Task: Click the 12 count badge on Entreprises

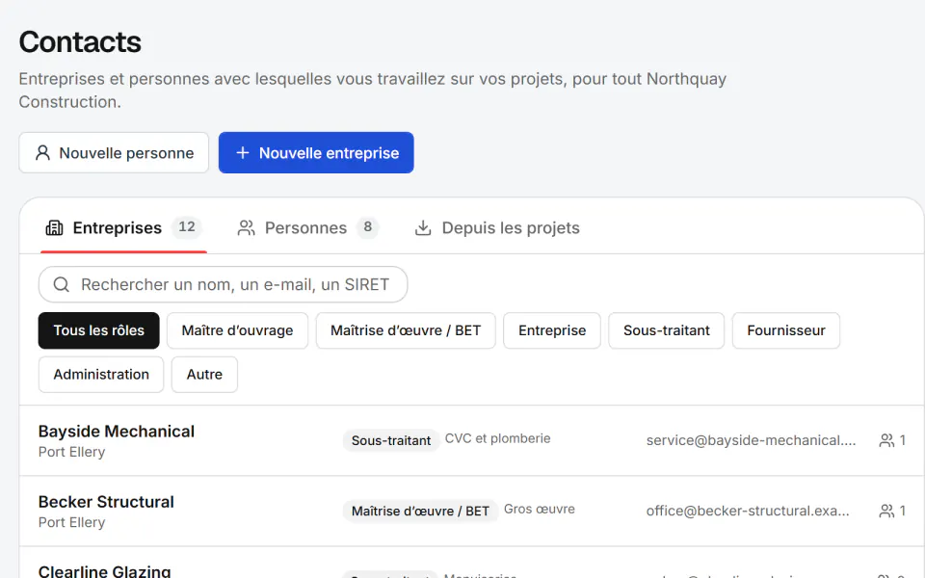Action: pos(187,227)
